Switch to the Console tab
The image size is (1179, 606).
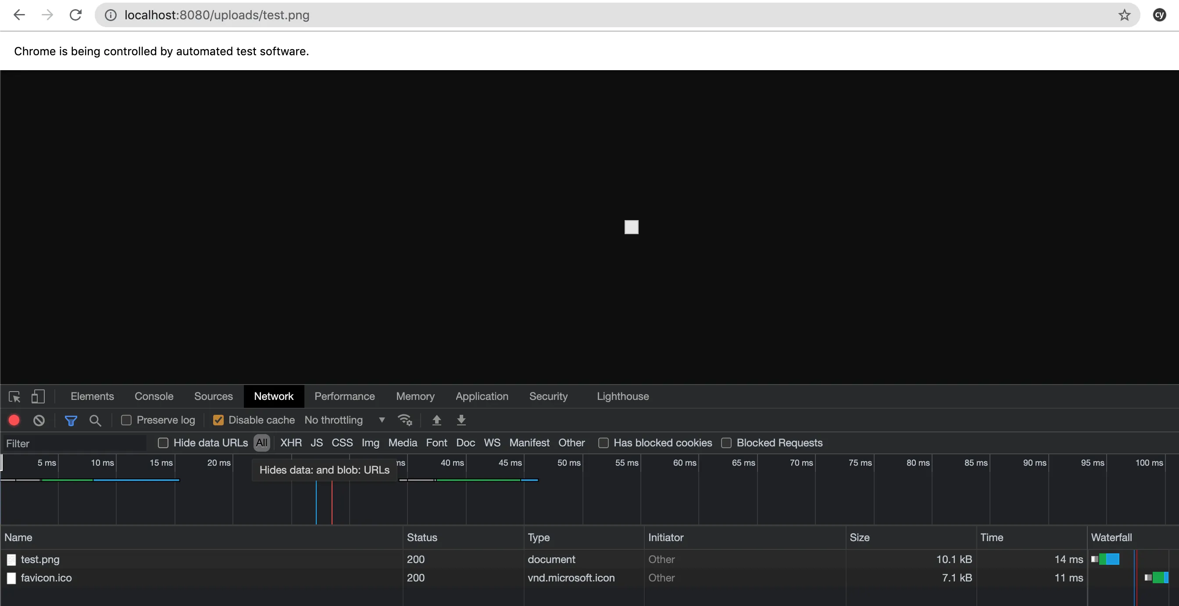(x=154, y=396)
